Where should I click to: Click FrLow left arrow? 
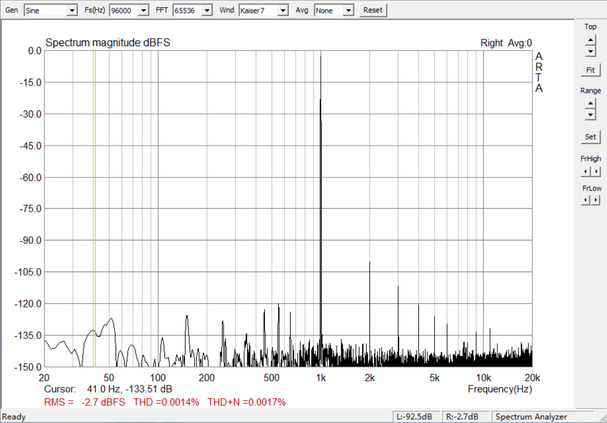click(x=585, y=200)
